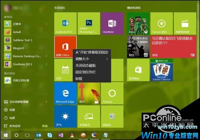Open Groove Music tile
Image resolution: width=200 pixels, height=140 pixels.
(x=161, y=23)
